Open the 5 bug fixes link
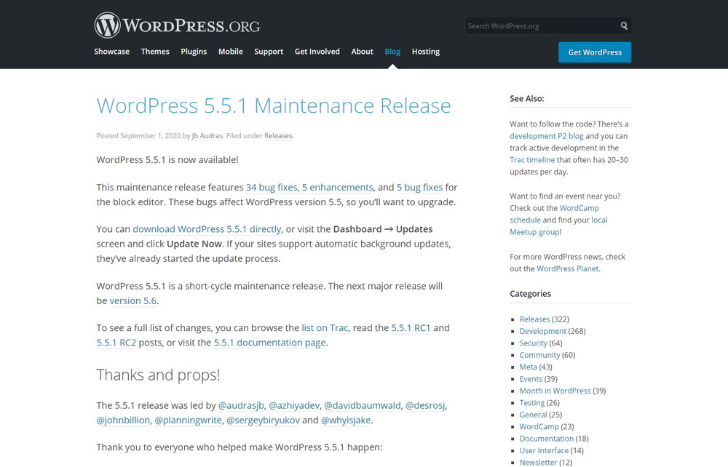 (419, 188)
